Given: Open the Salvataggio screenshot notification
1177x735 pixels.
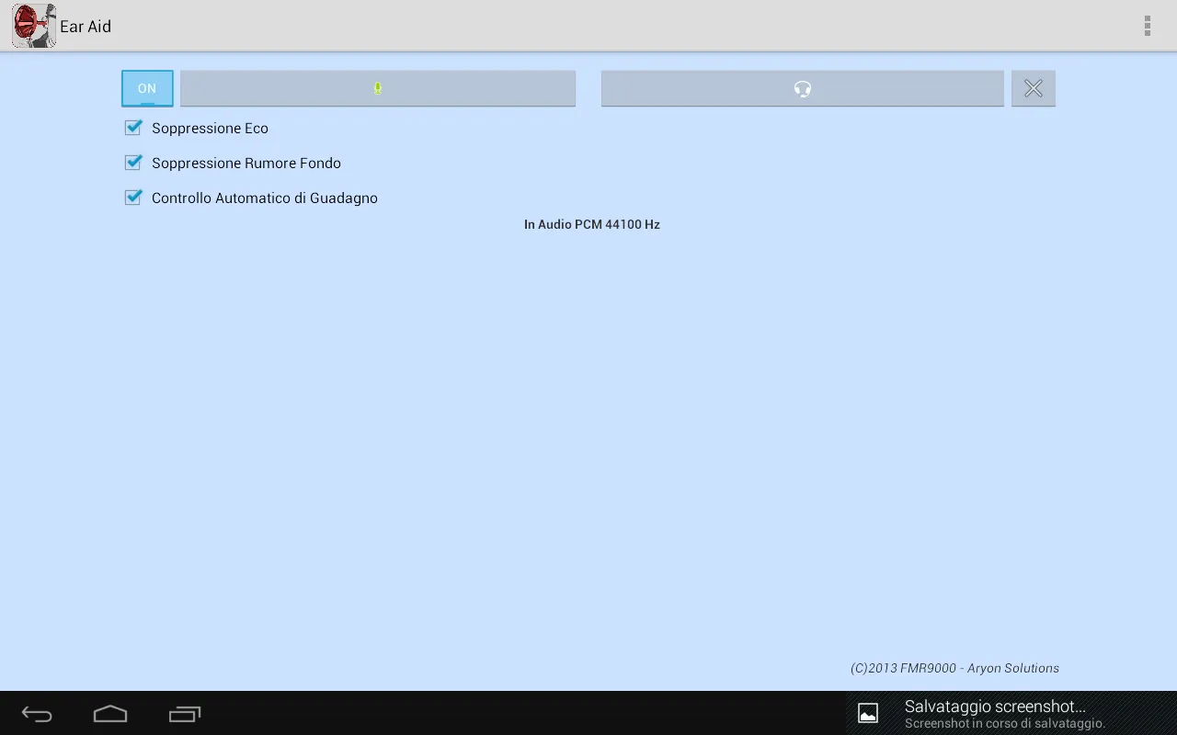Looking at the screenshot, I should click(1011, 713).
